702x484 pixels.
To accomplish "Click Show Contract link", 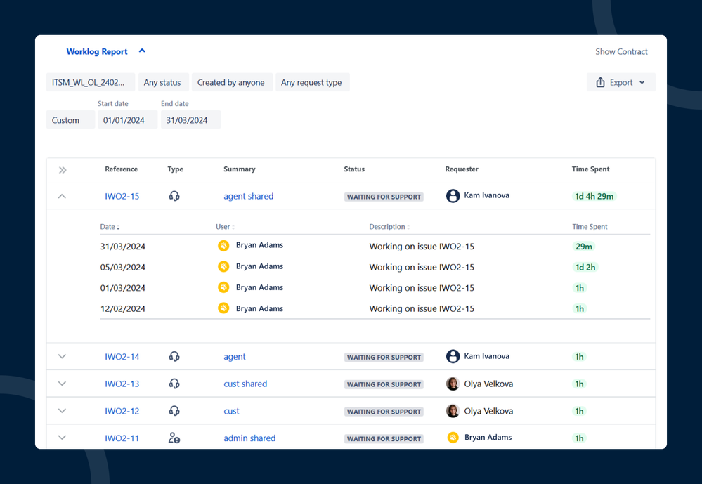I will [x=621, y=51].
